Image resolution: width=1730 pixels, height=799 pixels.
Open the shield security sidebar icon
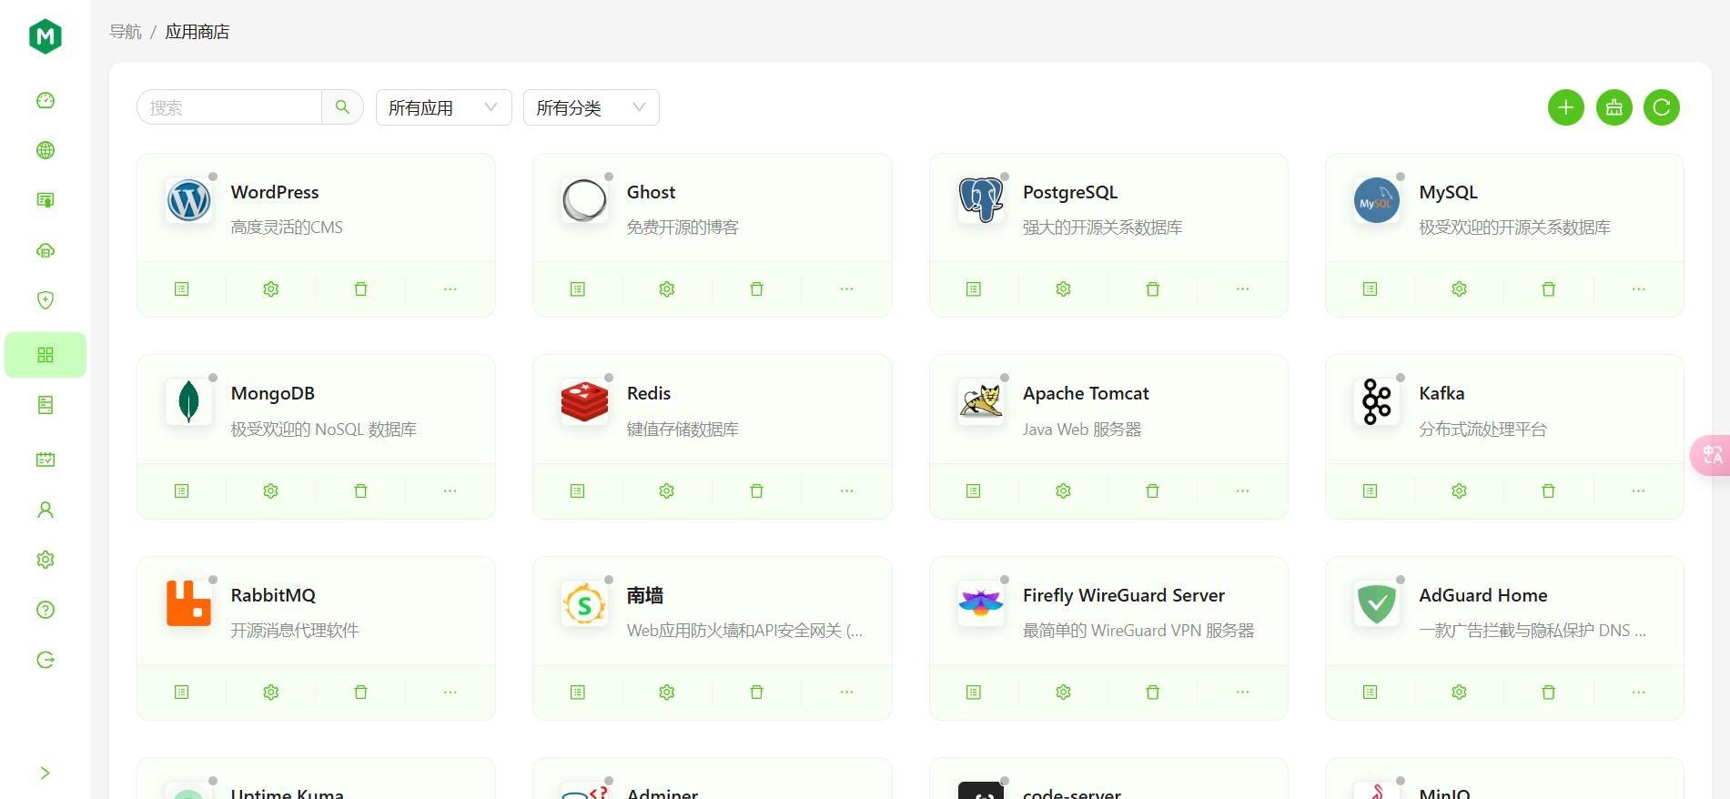point(46,300)
